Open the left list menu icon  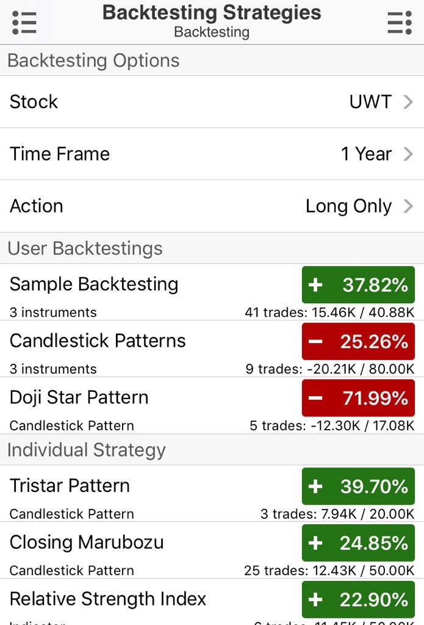pos(24,23)
